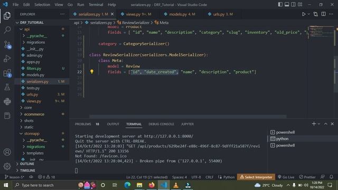Screen dimensions: 338x190
Task: Expand the api migrations folder
Action: pyautogui.click(x=42, y=42)
